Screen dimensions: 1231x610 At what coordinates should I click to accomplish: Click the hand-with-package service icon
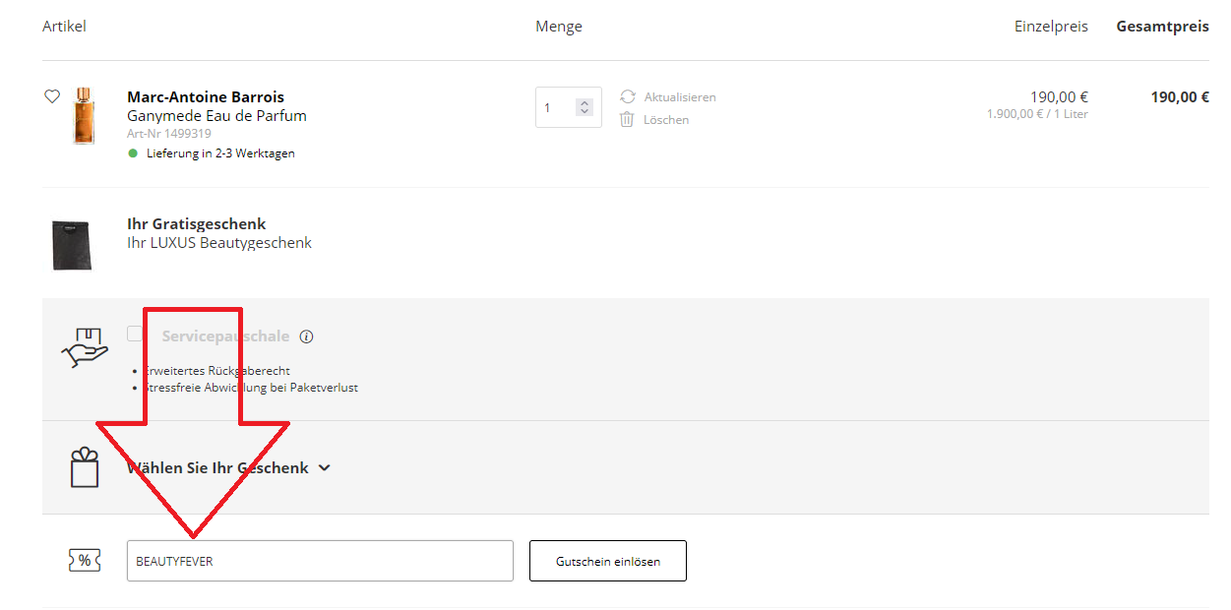tap(85, 347)
